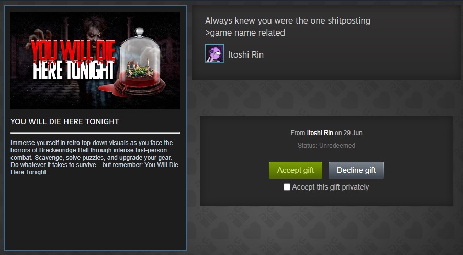
Task: Click the ">game name related" message line
Action: [x=245, y=33]
